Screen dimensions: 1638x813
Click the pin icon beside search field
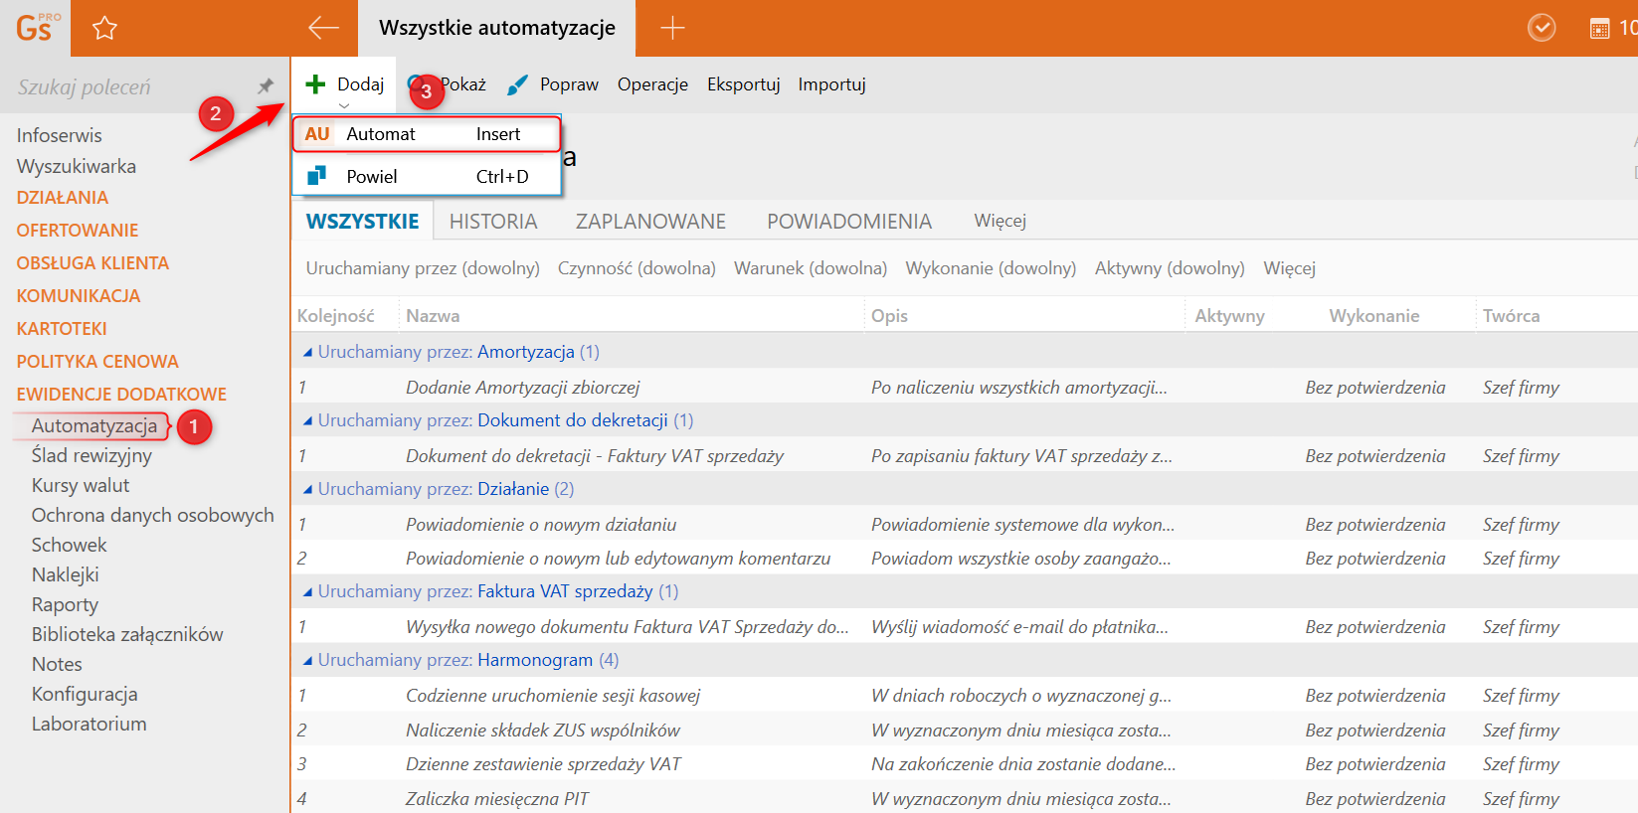pos(266,86)
